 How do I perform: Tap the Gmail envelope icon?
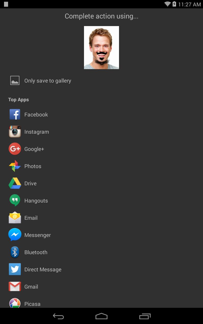tap(15, 287)
